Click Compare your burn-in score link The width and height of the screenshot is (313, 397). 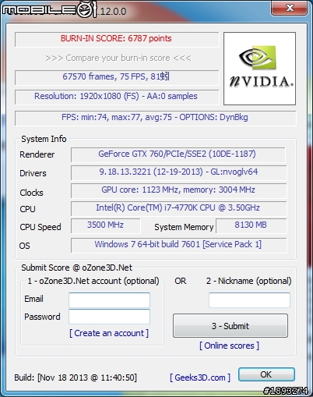(118, 58)
